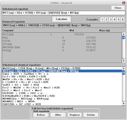127x120 pixels.
Task: Click compound table scrollbar up arrow
Action: pos(124,34)
